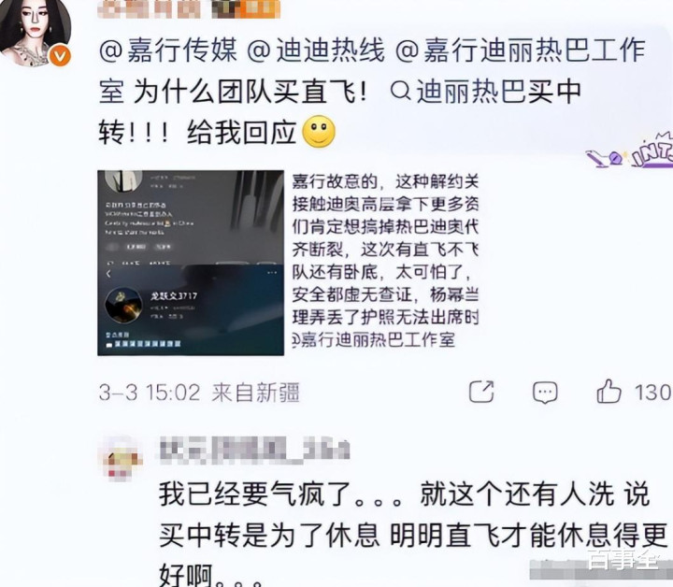Open the @迪迪热线 mention link
This screenshot has width=673, height=587.
[316, 50]
